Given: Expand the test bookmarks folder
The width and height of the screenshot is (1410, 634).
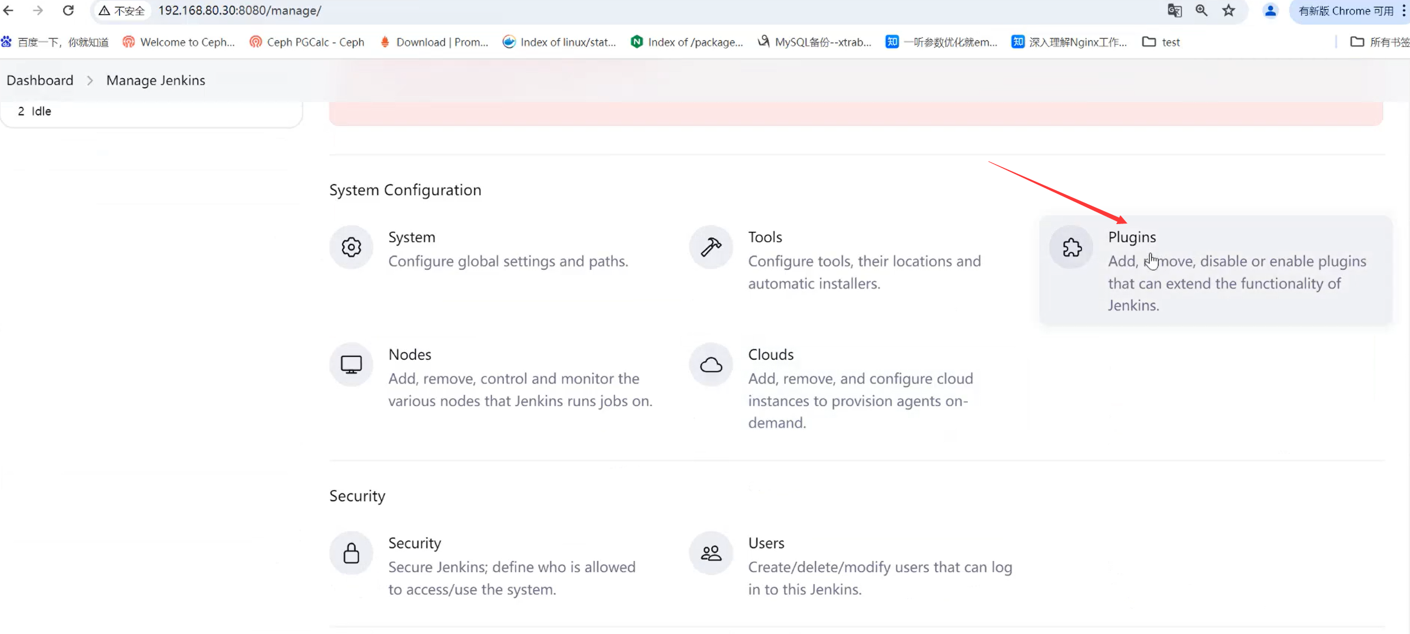Looking at the screenshot, I should click(x=1161, y=42).
